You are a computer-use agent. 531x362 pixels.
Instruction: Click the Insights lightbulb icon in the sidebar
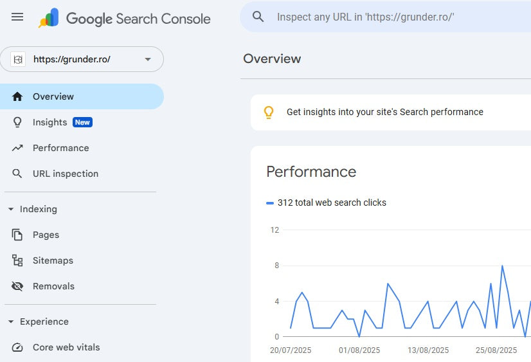[17, 122]
